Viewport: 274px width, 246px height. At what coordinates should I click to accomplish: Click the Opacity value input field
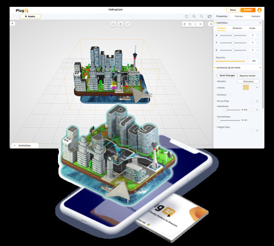point(253,61)
